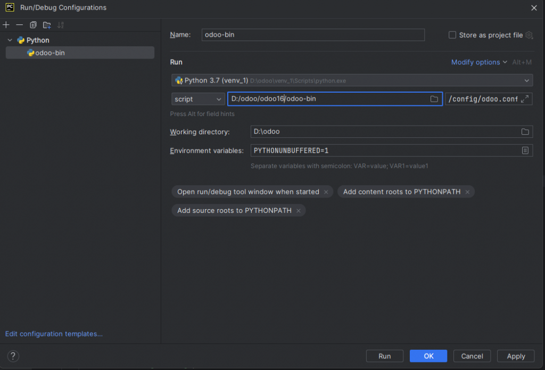Click the Cancel button
Image resolution: width=545 pixels, height=370 pixels.
472,356
